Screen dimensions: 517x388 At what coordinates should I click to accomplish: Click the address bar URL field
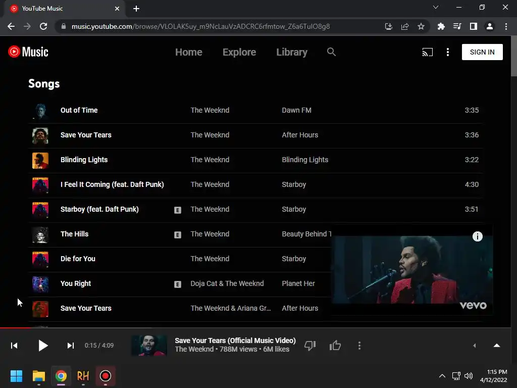(200, 26)
